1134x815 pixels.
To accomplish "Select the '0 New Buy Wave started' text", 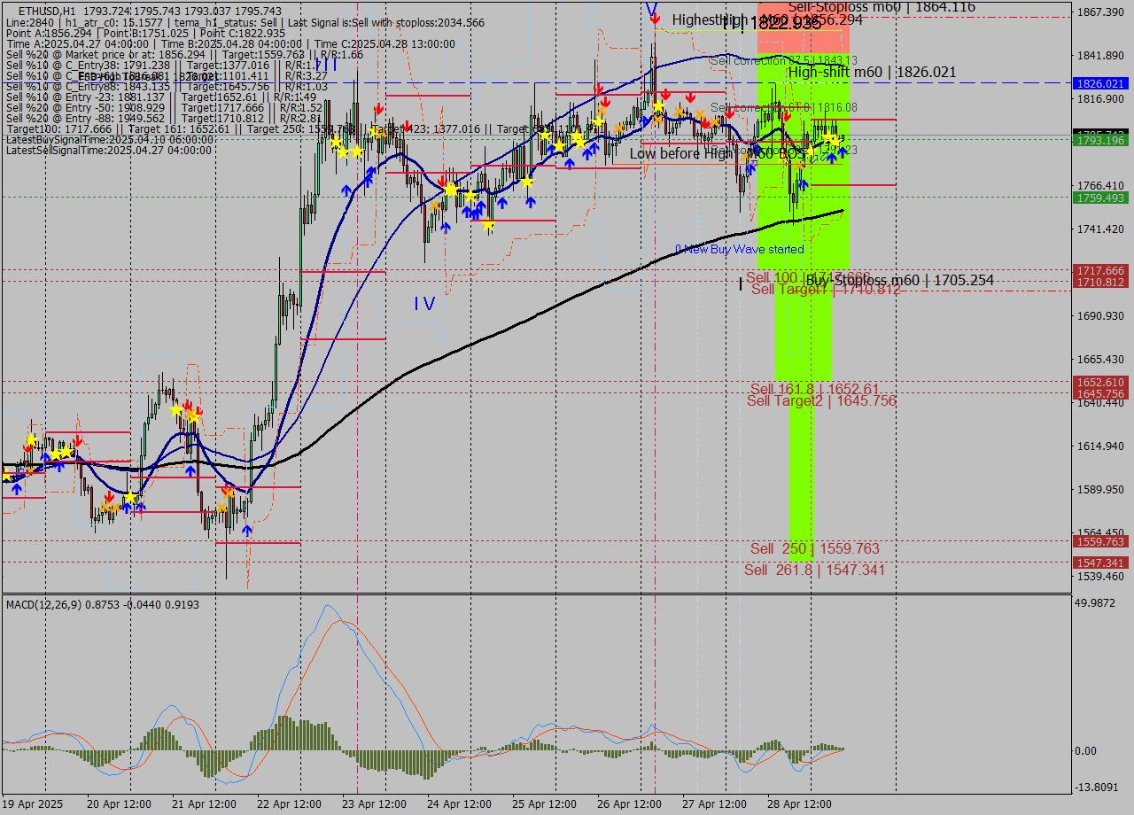I will [739, 250].
